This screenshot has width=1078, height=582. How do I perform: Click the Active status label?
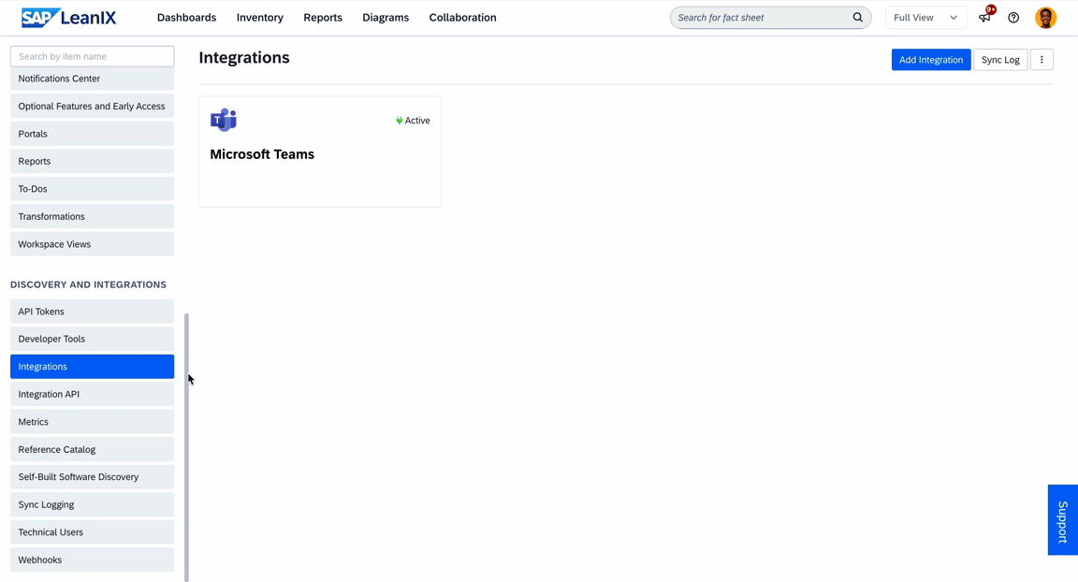click(417, 121)
